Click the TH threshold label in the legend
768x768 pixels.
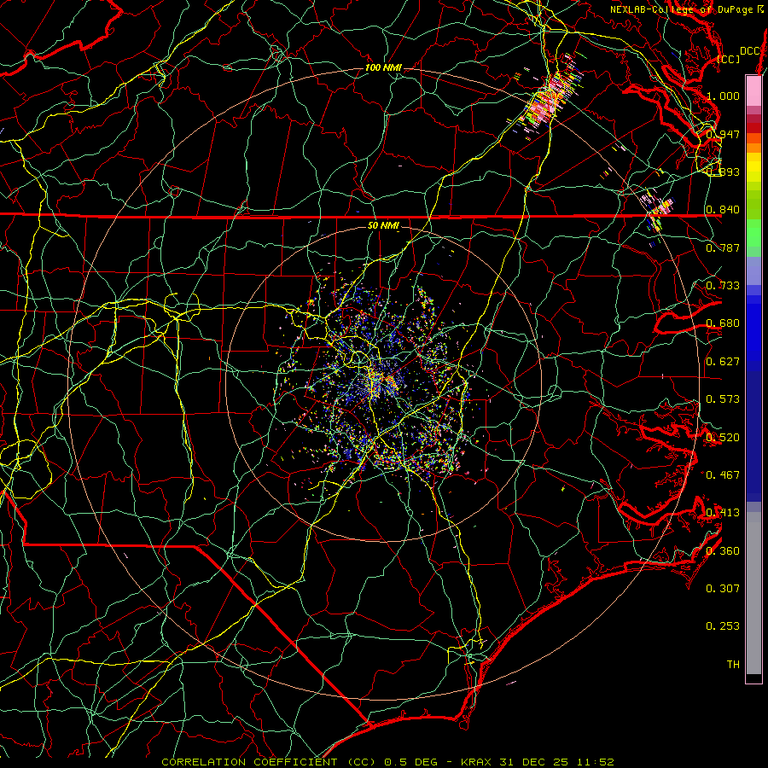[x=733, y=664]
